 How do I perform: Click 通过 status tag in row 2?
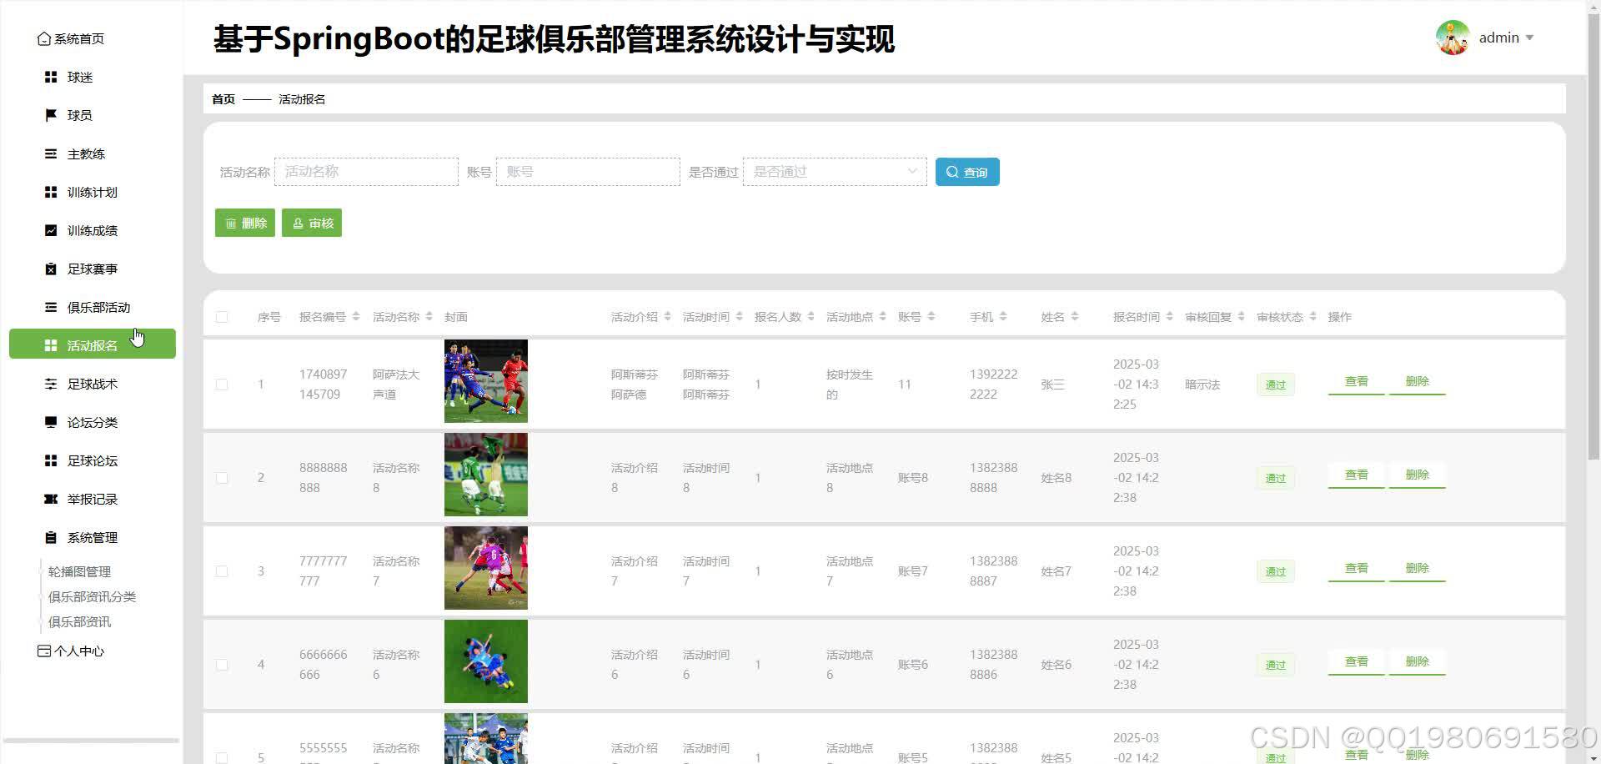[x=1275, y=478]
